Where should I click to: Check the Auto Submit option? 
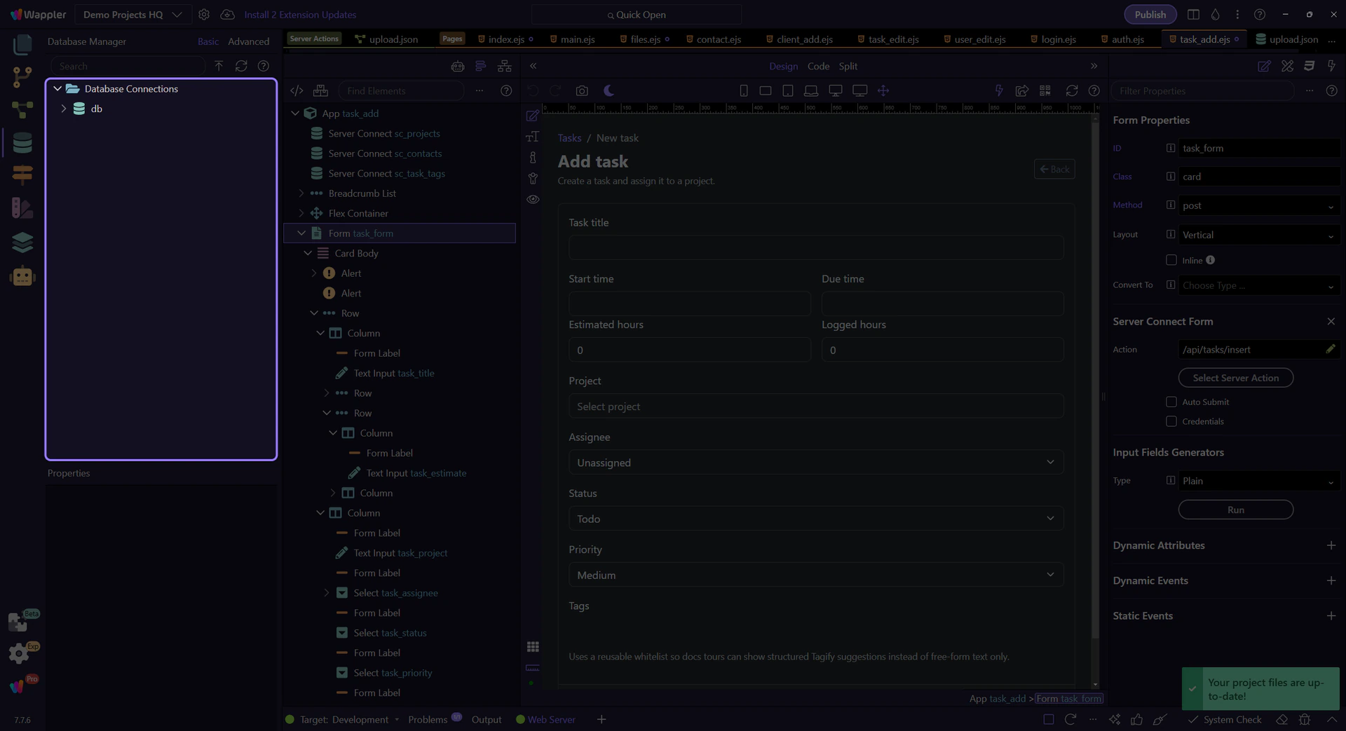coord(1171,402)
